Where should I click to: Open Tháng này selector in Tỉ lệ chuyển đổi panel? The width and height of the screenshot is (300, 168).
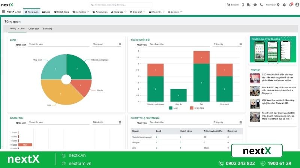(227, 44)
